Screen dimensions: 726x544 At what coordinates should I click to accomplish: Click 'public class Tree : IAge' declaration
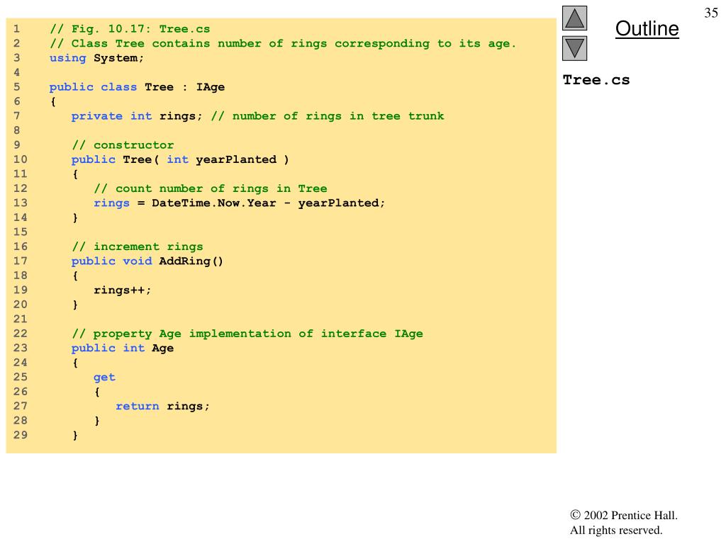click(137, 87)
